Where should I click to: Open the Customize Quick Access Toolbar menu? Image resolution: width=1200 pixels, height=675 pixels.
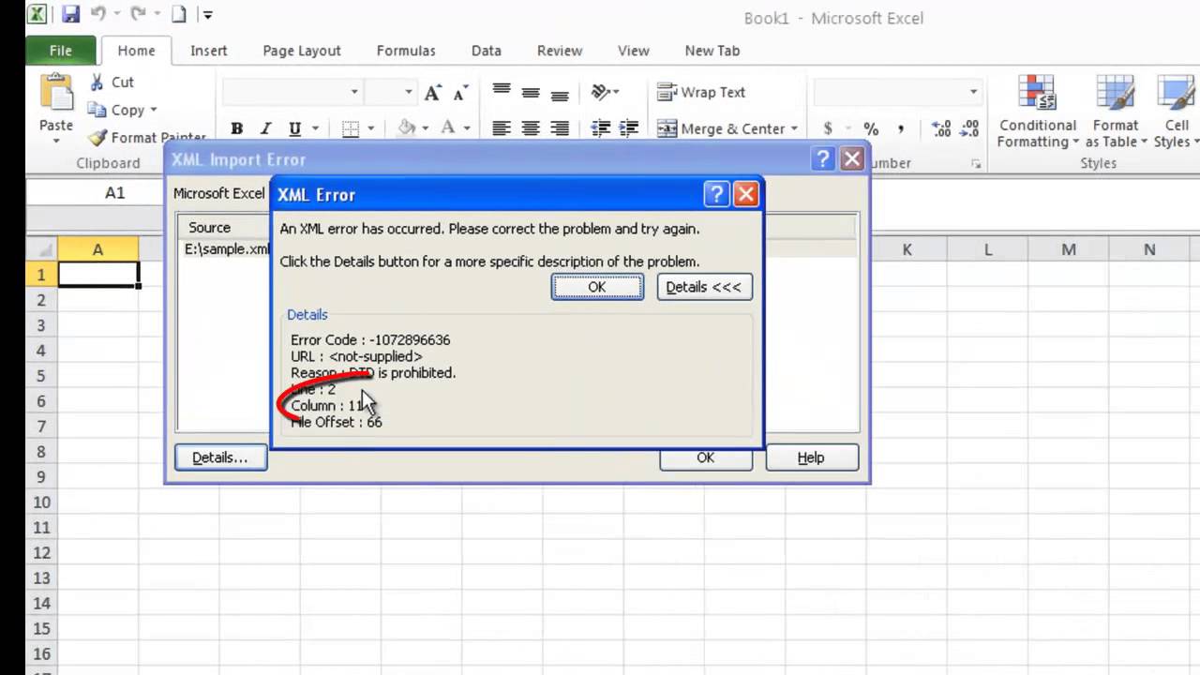pos(207,15)
